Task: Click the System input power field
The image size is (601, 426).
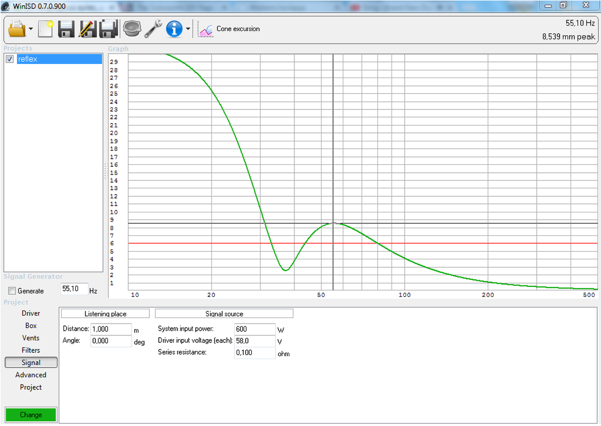Action: pos(254,329)
